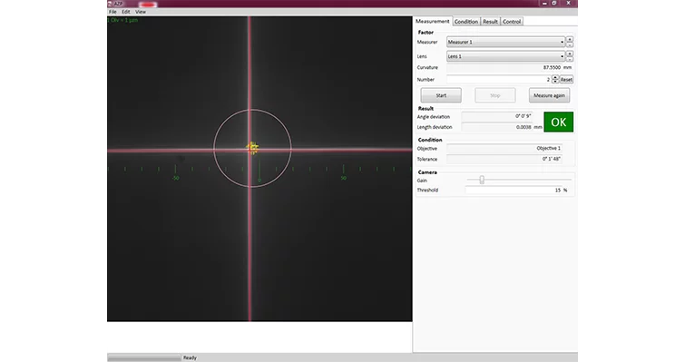Image resolution: width=685 pixels, height=362 pixels.
Task: Open the Control tab
Action: [x=512, y=22]
